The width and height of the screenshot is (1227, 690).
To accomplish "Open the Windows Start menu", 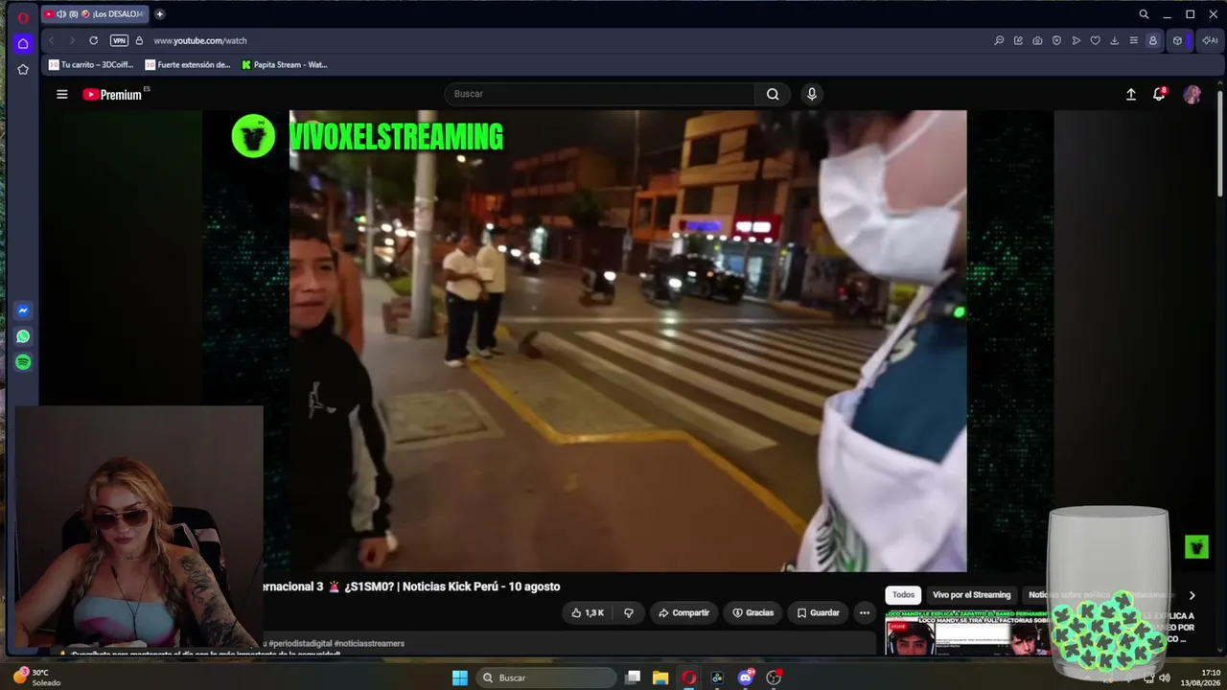I will 460,678.
